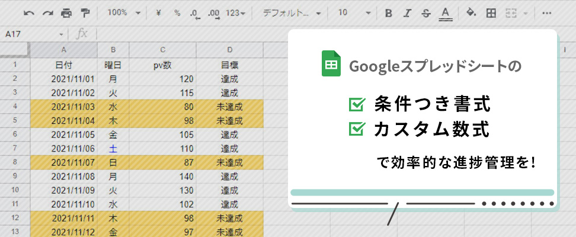Decrease decimal places
The height and width of the screenshot is (237, 576).
pyautogui.click(x=195, y=14)
